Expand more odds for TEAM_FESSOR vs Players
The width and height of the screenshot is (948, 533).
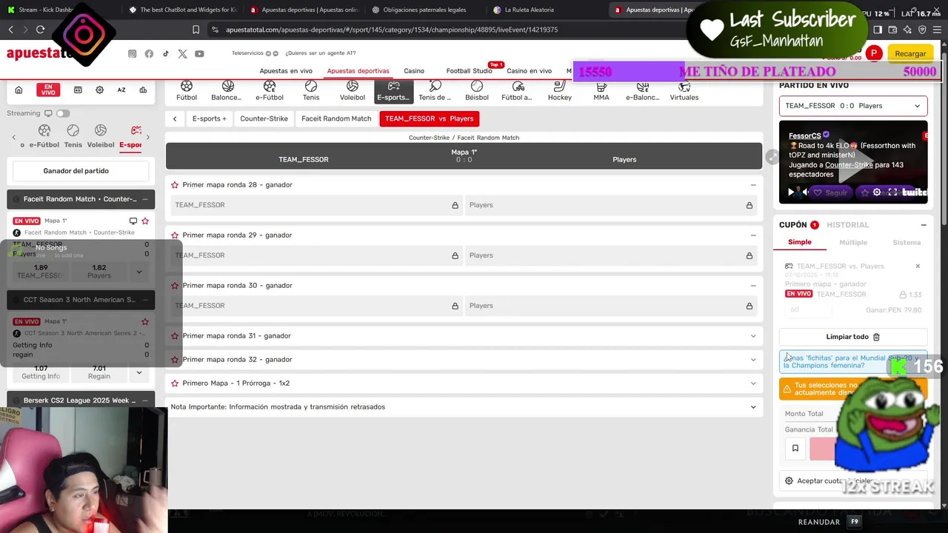click(x=138, y=272)
